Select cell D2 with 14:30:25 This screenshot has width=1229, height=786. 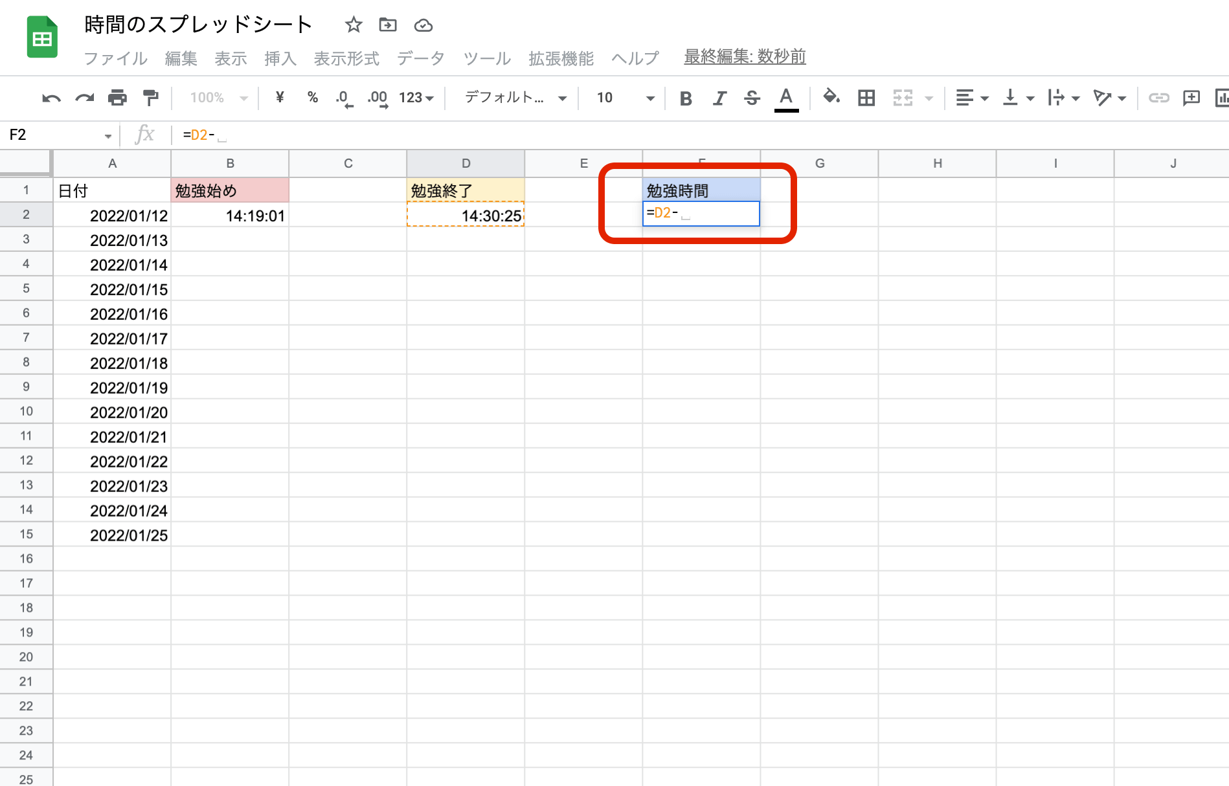click(x=466, y=215)
